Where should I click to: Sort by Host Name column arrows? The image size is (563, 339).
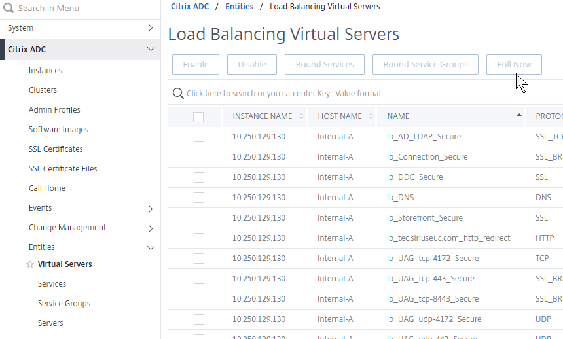pos(371,116)
